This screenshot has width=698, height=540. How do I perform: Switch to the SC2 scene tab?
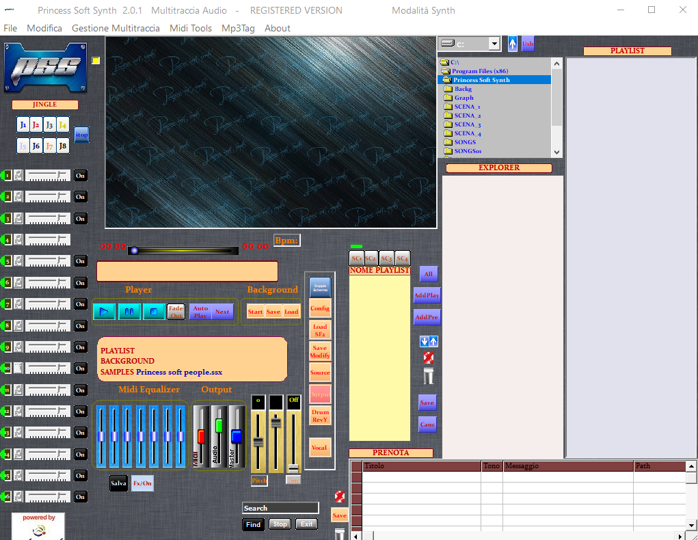(371, 258)
